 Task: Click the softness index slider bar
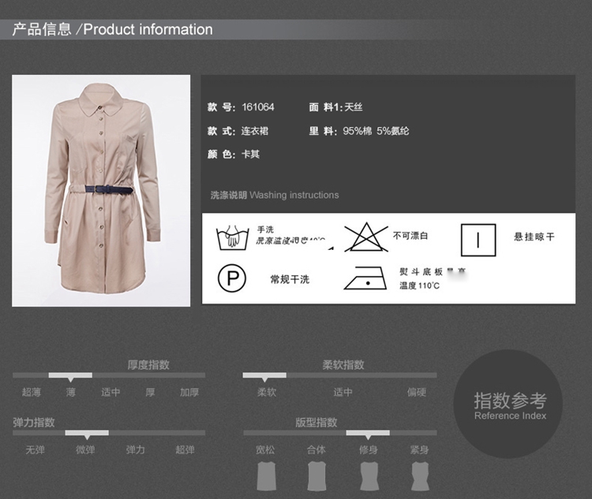tap(339, 375)
